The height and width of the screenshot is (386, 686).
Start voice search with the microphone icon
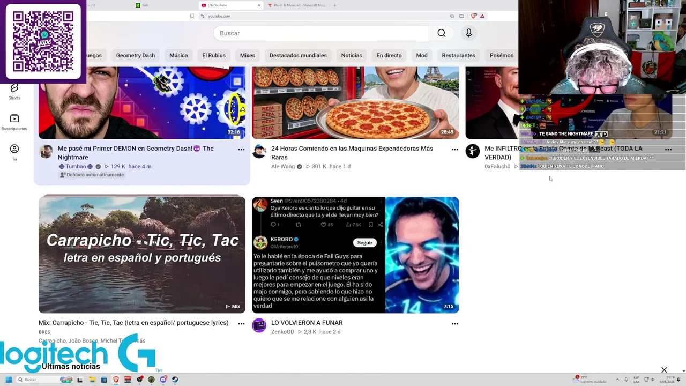(x=469, y=33)
